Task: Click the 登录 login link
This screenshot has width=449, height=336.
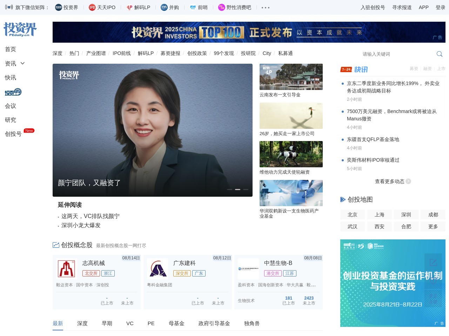Action: pos(441,7)
